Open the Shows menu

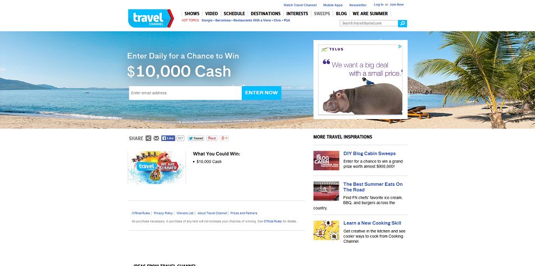(191, 14)
